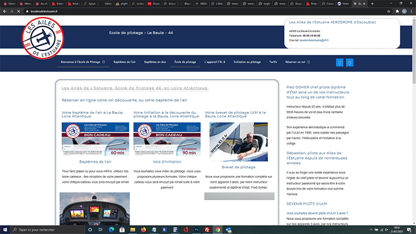Image resolution: width=416 pixels, height=234 pixels.
Task: Open 'Baptêmes de l'air' nav menu item
Action: 124,62
